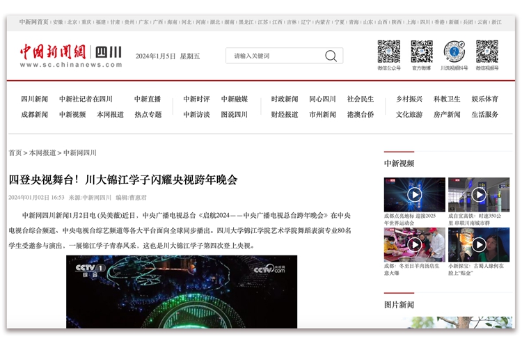Open 中新视频 in the navigation menu

[72, 115]
